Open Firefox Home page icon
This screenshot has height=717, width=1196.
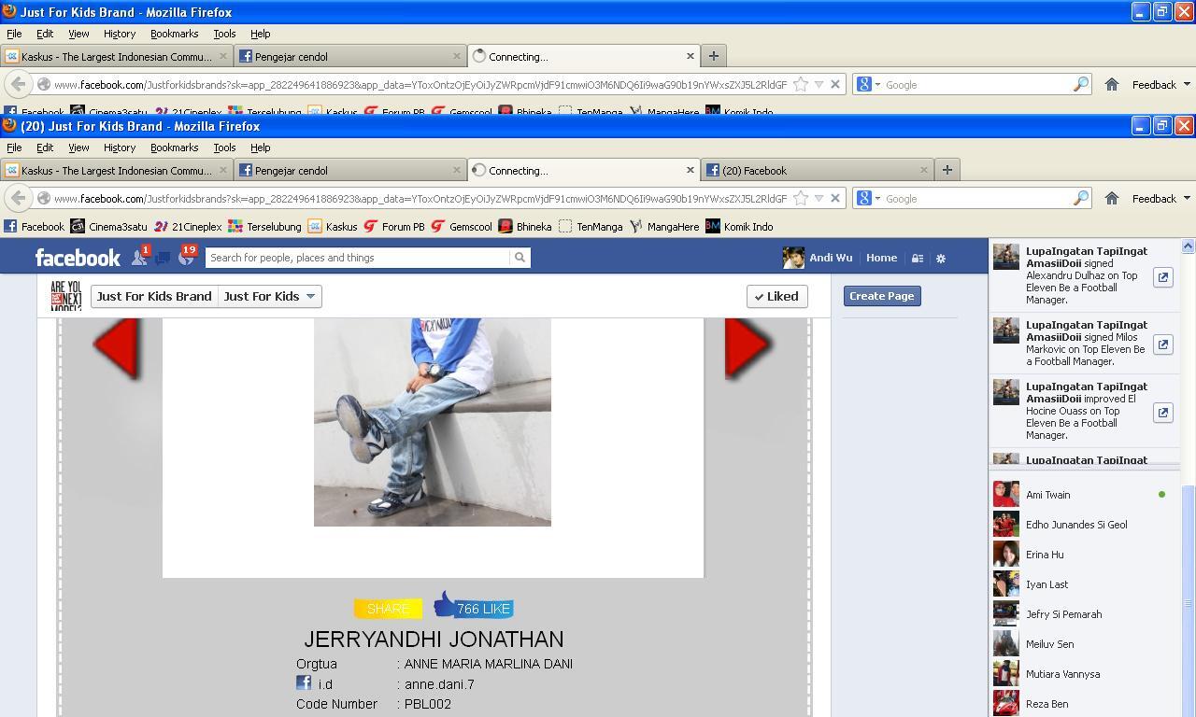[x=1112, y=198]
